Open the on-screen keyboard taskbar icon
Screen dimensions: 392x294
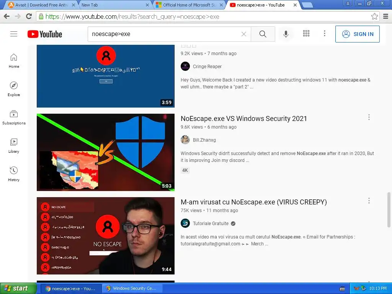click(342, 289)
